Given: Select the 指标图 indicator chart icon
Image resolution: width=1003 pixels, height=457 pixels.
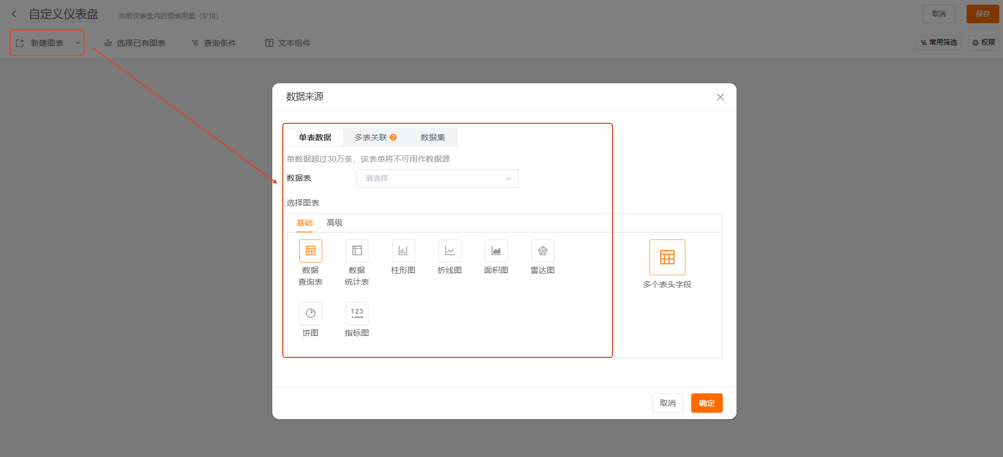Looking at the screenshot, I should tap(357, 314).
